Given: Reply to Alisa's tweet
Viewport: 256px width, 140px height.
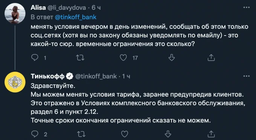Looking at the screenshot, I should [x=35, y=58].
